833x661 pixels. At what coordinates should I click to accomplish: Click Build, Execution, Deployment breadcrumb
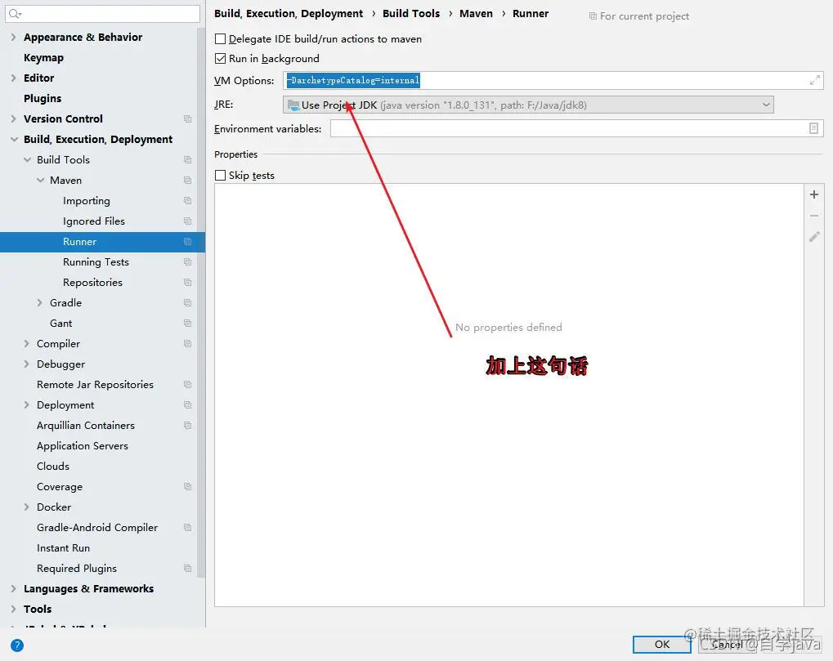(289, 14)
